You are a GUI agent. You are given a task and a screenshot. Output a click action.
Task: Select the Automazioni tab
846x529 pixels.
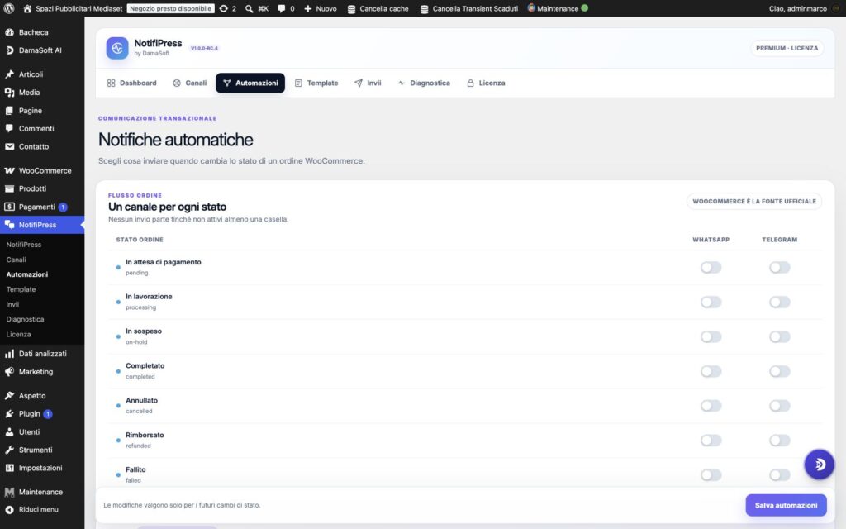click(250, 83)
